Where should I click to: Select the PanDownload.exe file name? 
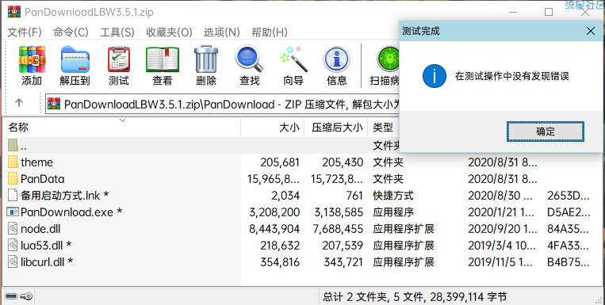(x=71, y=212)
